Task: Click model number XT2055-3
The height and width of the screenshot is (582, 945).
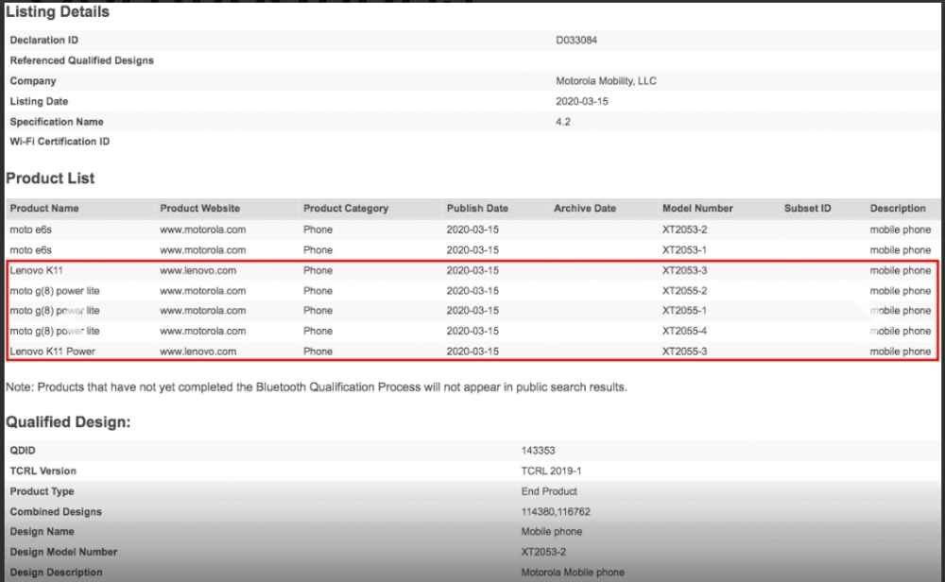Action: 684,351
